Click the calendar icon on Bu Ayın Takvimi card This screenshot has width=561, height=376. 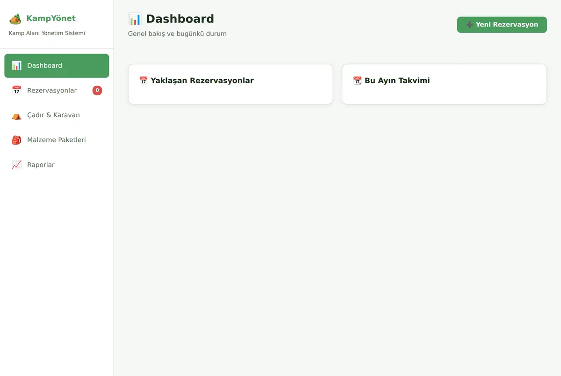pos(357,81)
